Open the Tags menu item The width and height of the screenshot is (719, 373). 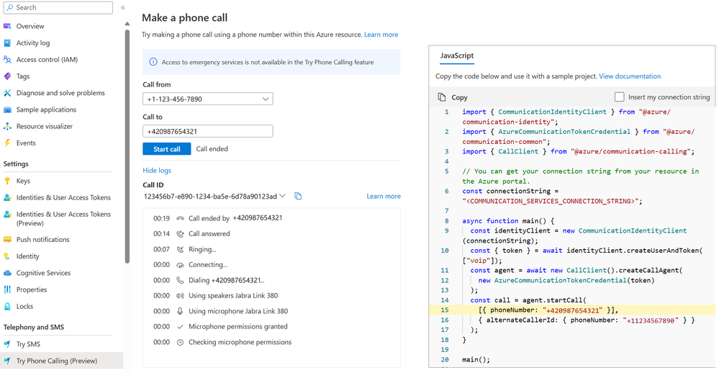[x=23, y=76]
